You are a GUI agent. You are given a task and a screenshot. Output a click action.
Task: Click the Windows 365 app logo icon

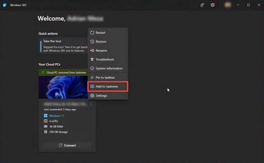pyautogui.click(x=5, y=5)
